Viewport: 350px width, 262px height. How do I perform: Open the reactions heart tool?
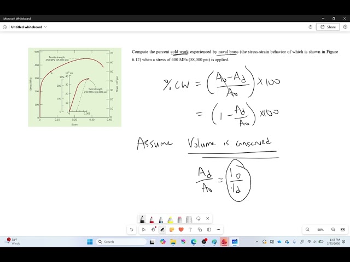click(181, 229)
